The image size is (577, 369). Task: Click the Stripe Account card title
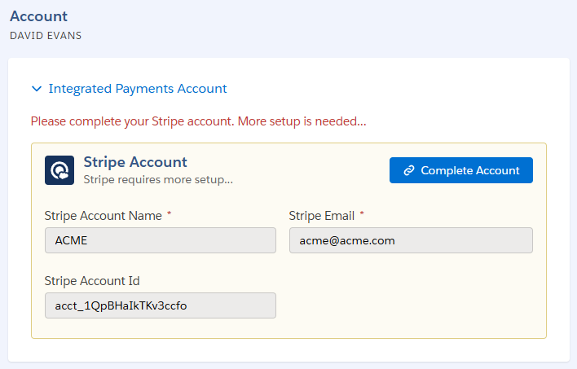[135, 162]
